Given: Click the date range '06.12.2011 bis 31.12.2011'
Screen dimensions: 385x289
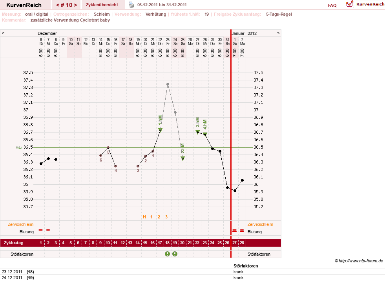Looking at the screenshot, I should [x=162, y=5].
